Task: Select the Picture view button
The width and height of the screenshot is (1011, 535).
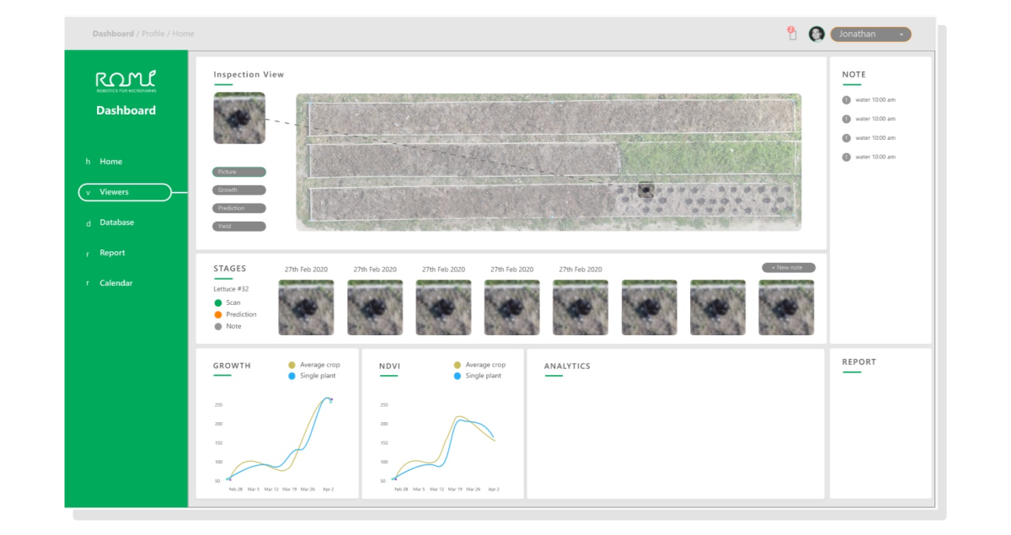Action: tap(238, 171)
